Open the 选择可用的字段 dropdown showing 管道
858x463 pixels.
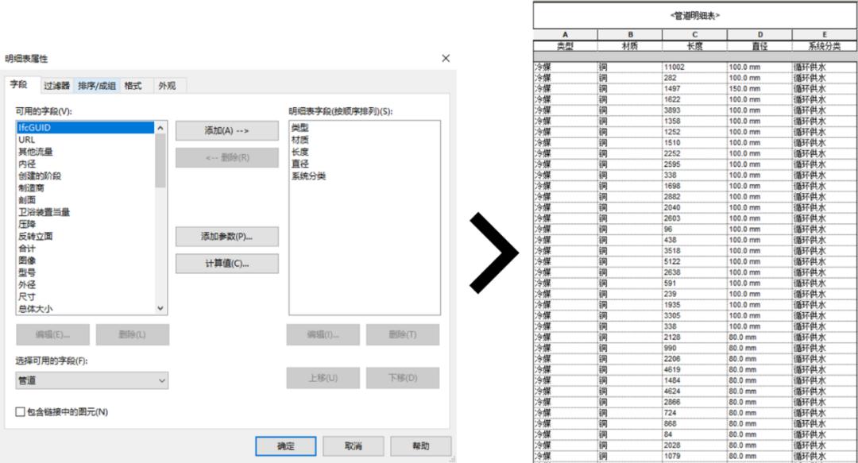tap(91, 382)
